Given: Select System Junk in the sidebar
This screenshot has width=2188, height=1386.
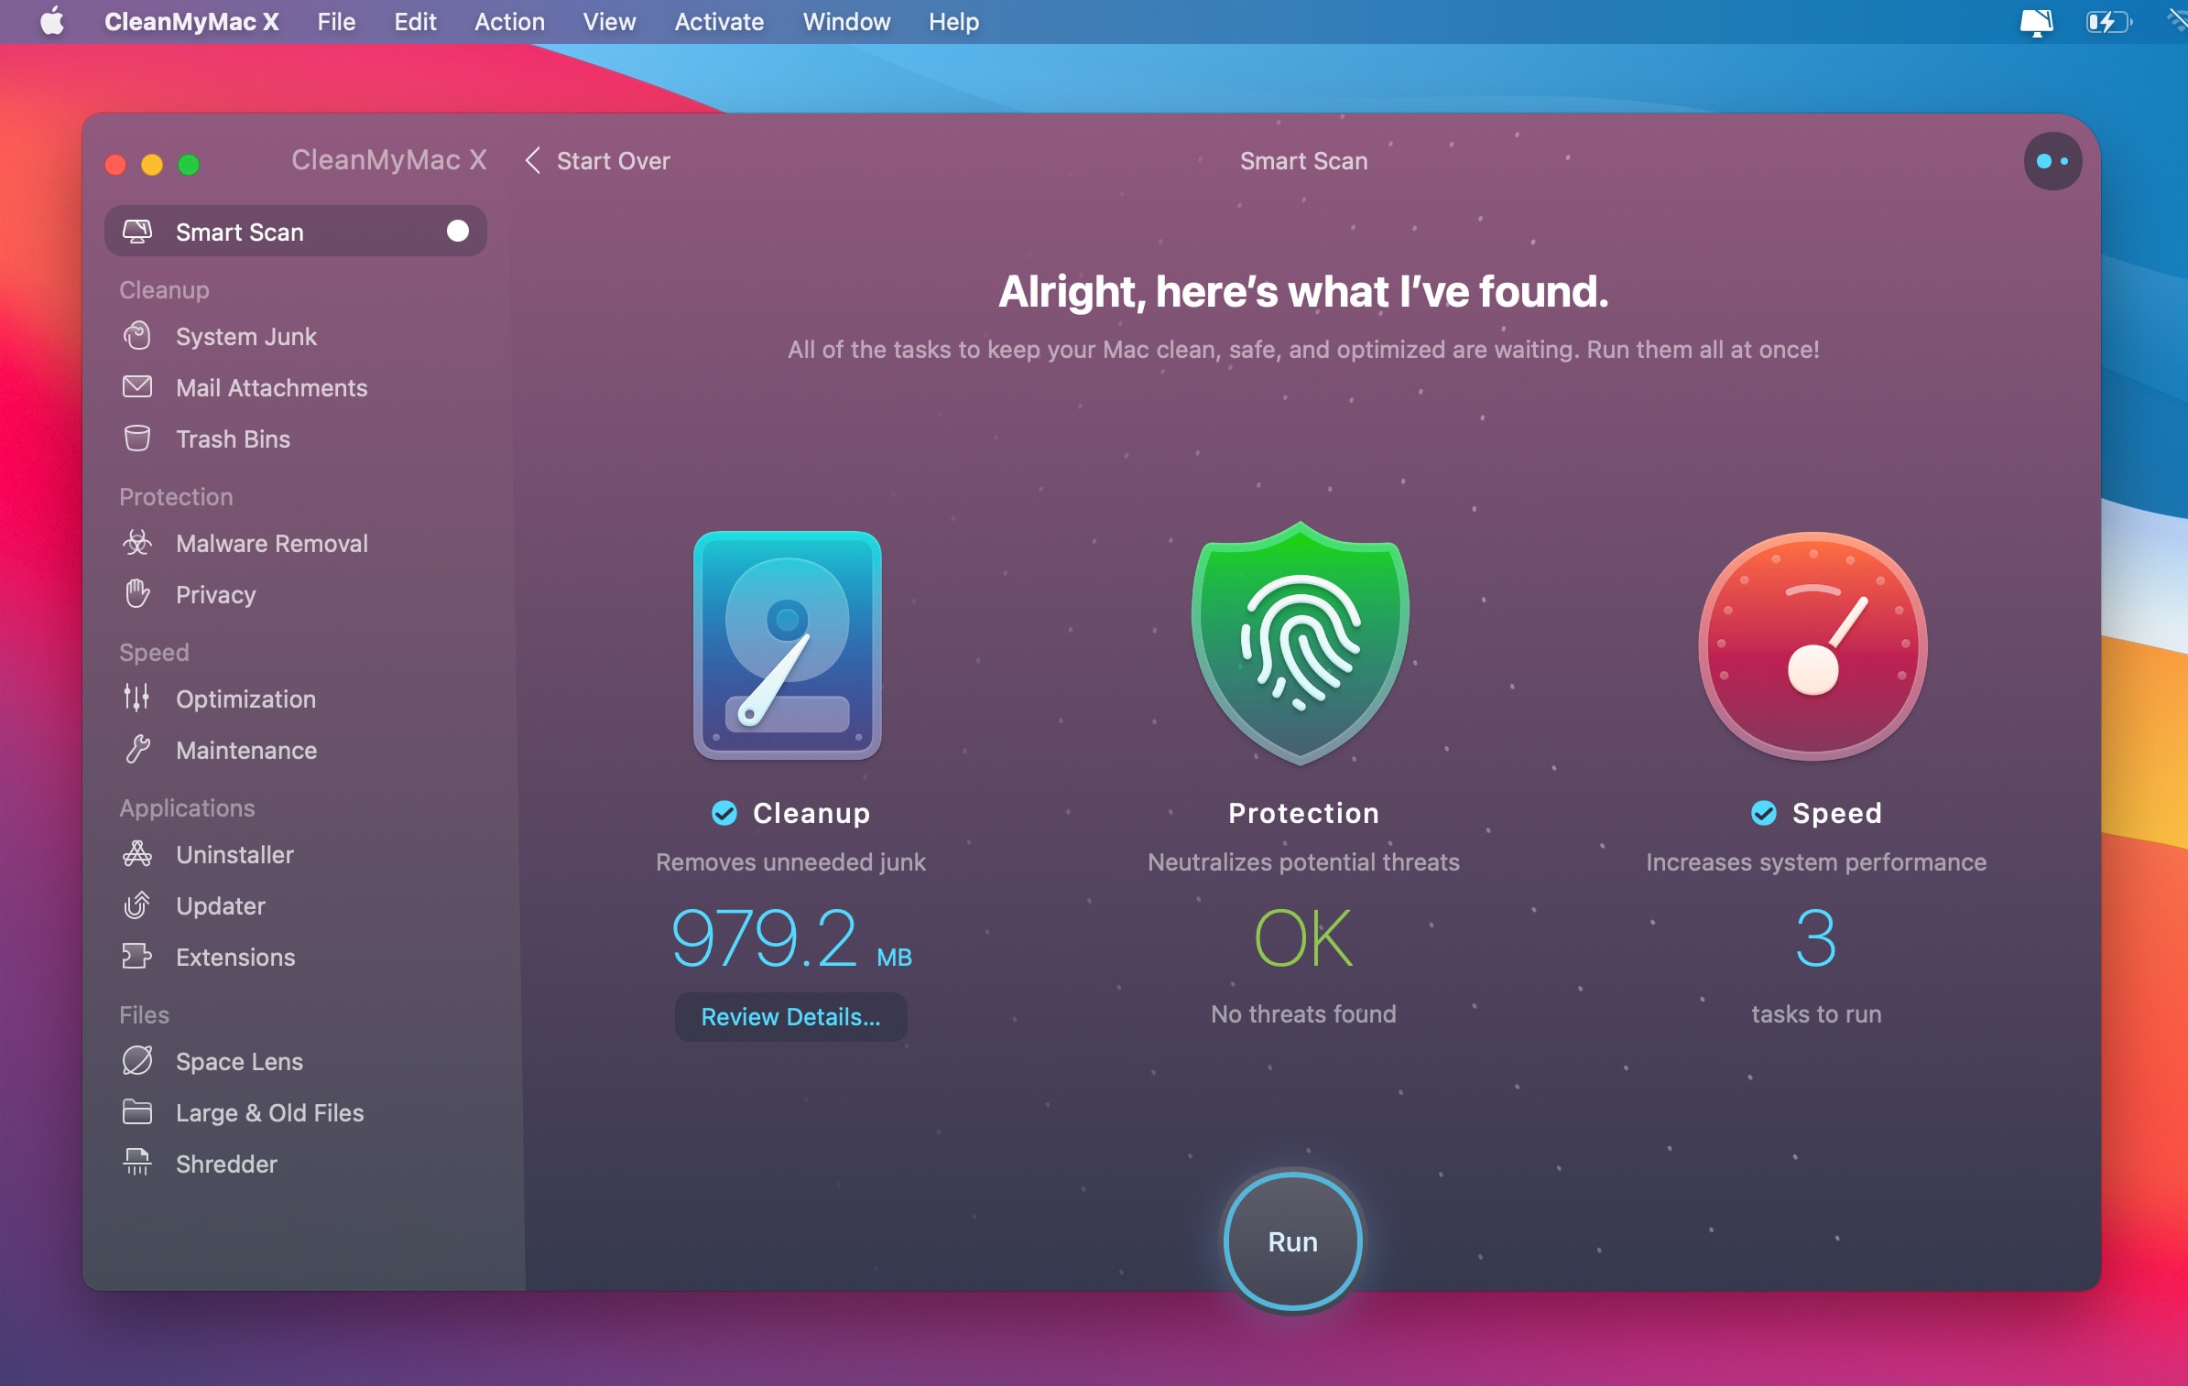Looking at the screenshot, I should [x=245, y=336].
